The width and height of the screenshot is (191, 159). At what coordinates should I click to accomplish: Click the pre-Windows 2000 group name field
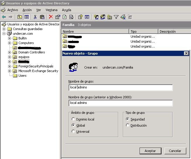tap(121, 103)
